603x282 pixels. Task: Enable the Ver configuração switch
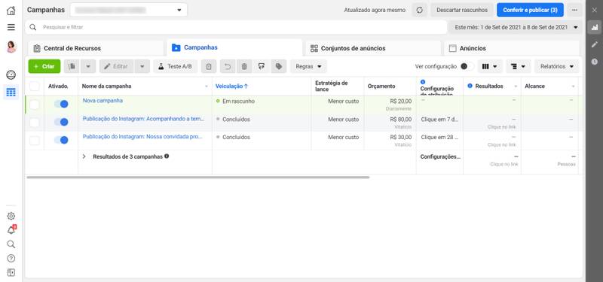click(467, 66)
